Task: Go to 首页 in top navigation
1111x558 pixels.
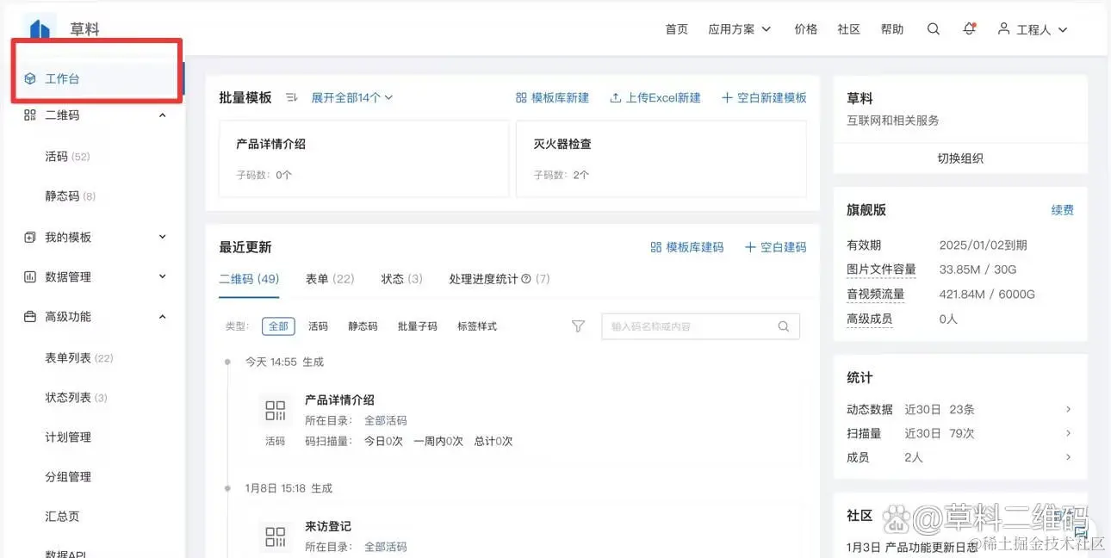Action: tap(677, 29)
